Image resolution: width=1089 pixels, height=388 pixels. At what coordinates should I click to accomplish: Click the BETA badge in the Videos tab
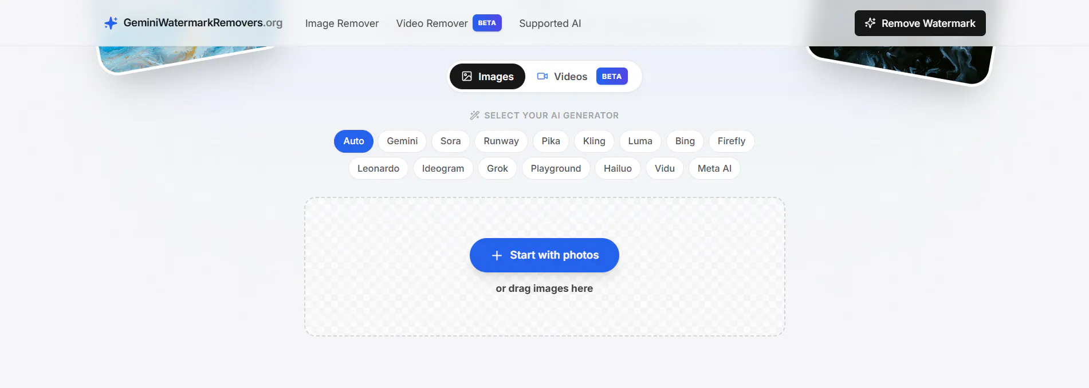tap(612, 76)
